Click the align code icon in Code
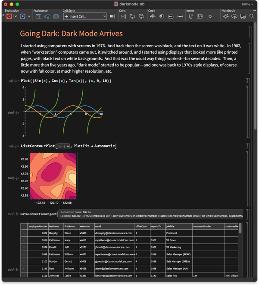Image resolution: width=259 pixels, height=285 pixels. point(153,16)
